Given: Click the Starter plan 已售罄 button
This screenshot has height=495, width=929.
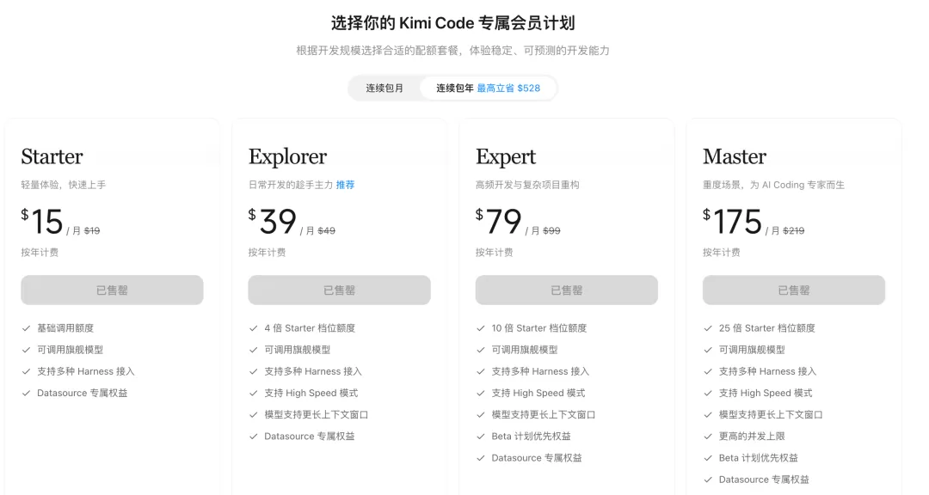Looking at the screenshot, I should click(112, 290).
